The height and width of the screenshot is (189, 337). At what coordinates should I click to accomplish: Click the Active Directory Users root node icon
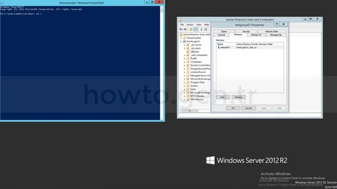click(181, 35)
